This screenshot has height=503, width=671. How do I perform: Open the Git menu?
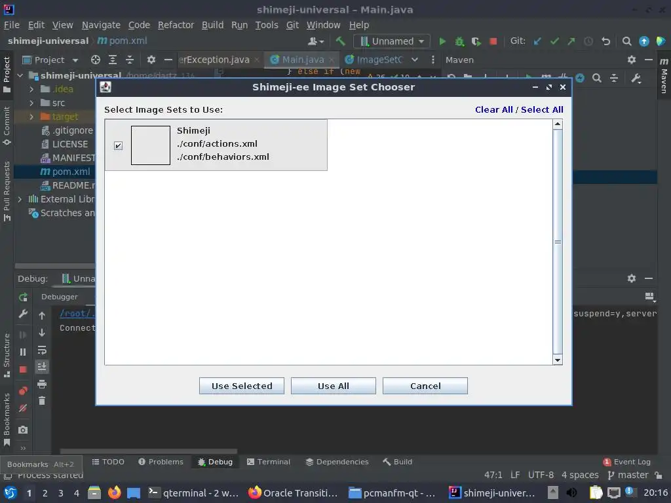pos(292,25)
